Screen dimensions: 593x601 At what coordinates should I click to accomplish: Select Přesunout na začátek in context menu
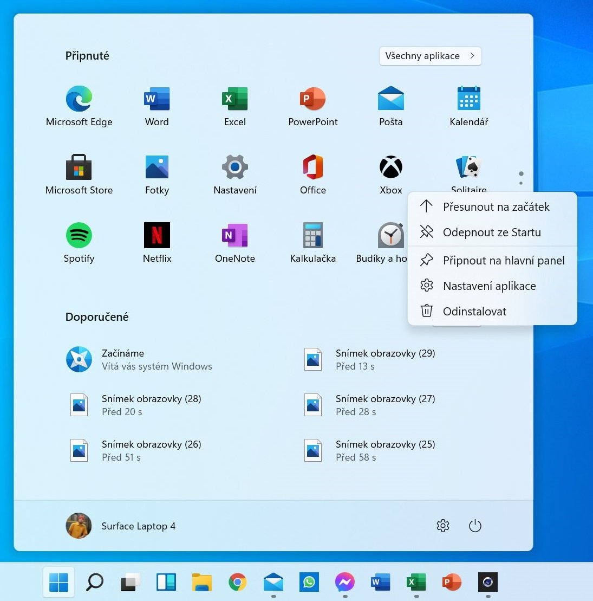[x=492, y=207]
